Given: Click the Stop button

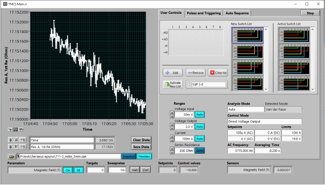Looking at the screenshot, I should click(310, 13).
